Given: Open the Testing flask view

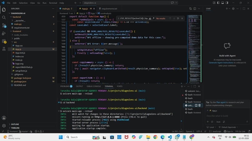Looking at the screenshot, I should (4, 49).
